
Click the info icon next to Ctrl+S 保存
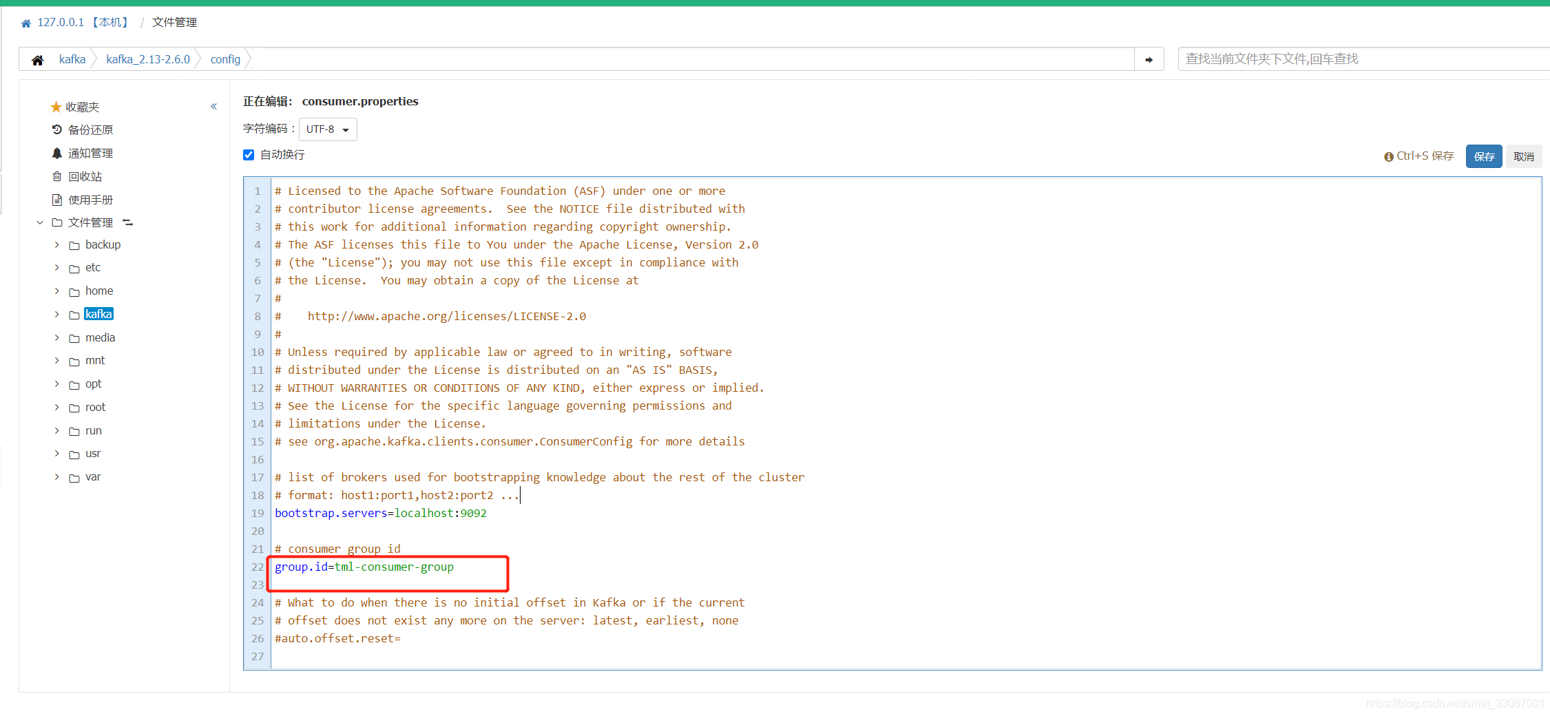tap(1389, 157)
